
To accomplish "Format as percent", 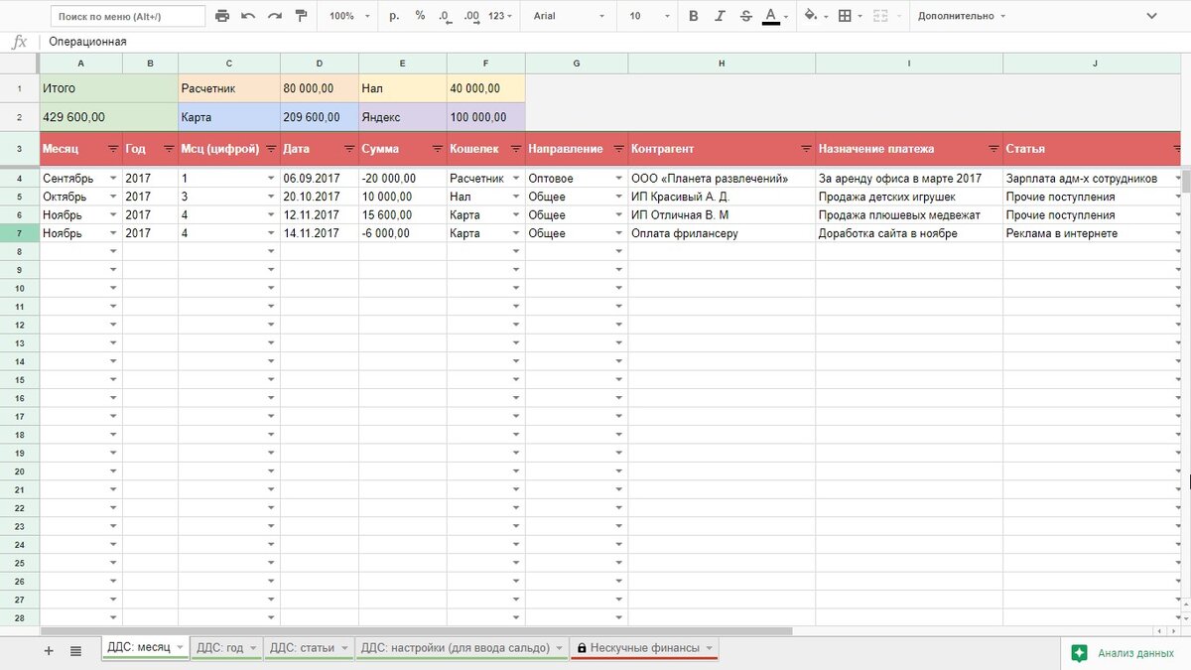I will (420, 16).
